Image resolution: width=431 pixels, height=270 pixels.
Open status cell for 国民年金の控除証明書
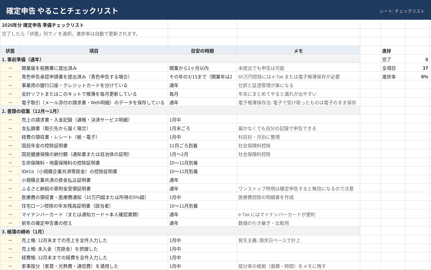tap(10, 145)
